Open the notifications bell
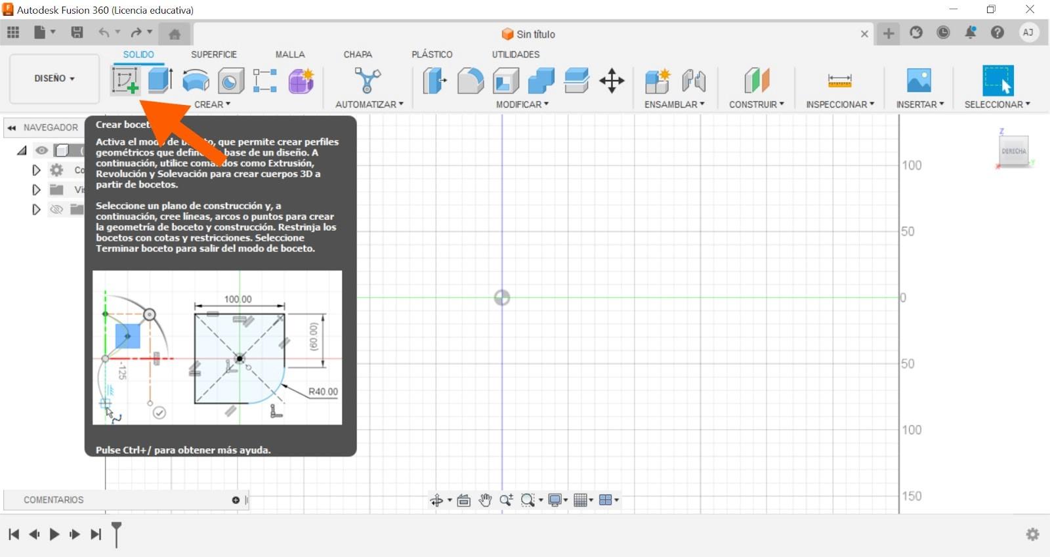This screenshot has height=557, width=1050. (970, 32)
